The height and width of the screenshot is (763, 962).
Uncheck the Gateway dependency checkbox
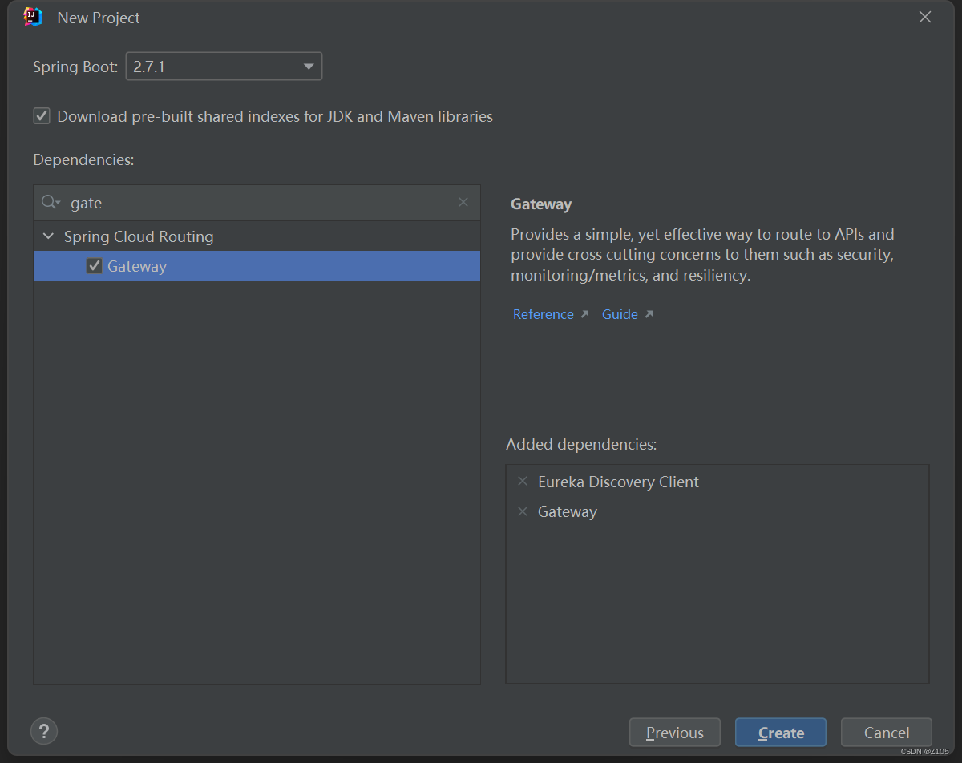[x=95, y=266]
